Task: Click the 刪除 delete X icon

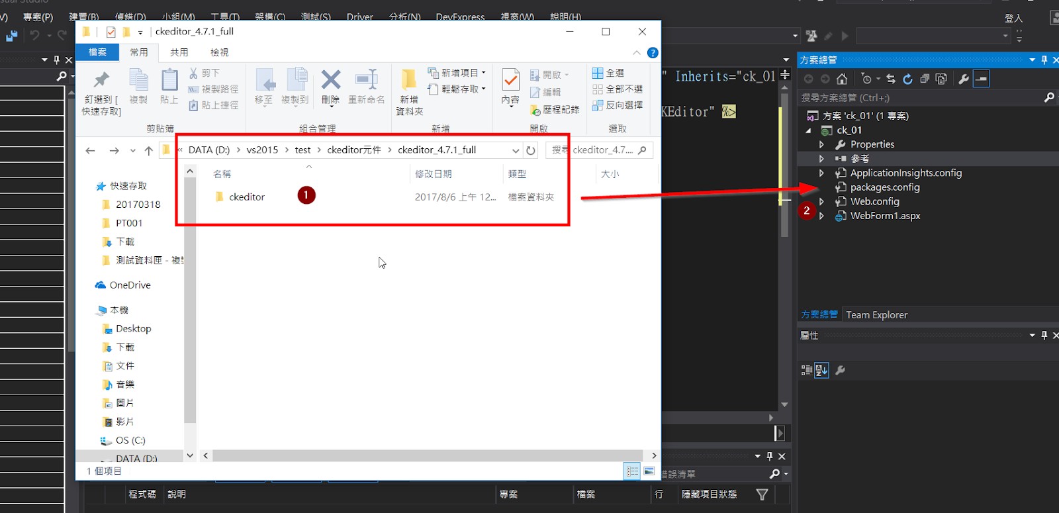Action: coord(331,80)
